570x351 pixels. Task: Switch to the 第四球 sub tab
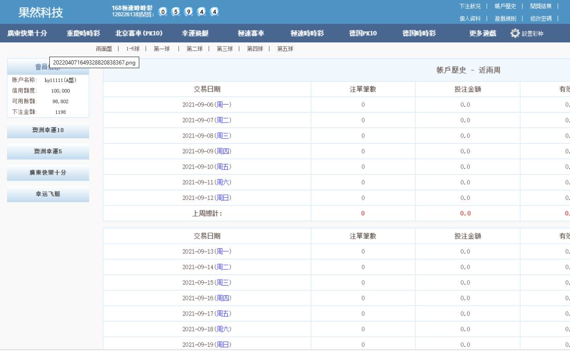[255, 49]
